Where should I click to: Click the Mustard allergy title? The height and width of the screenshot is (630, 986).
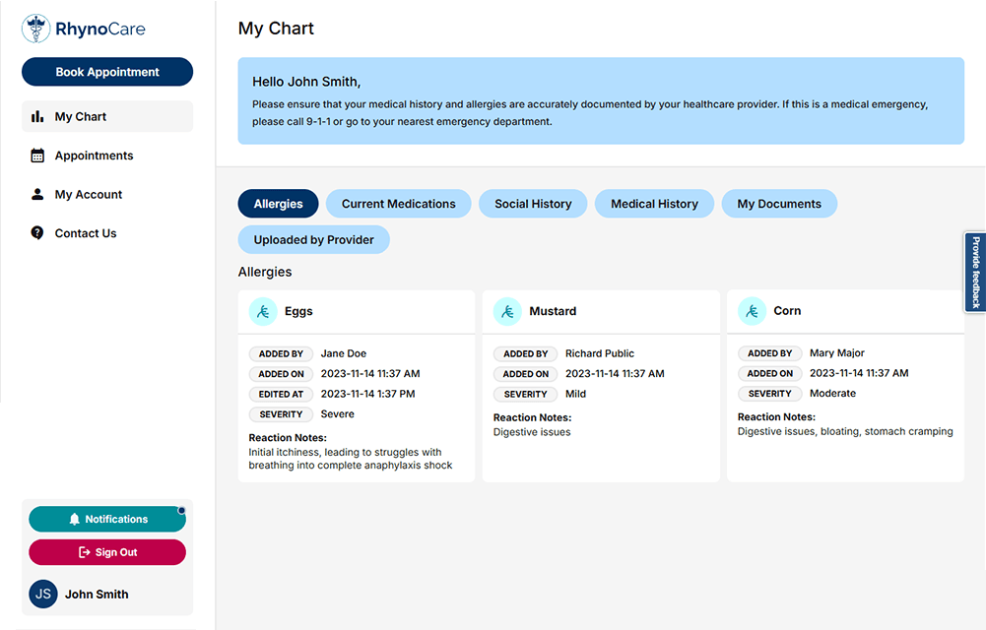[x=553, y=311]
